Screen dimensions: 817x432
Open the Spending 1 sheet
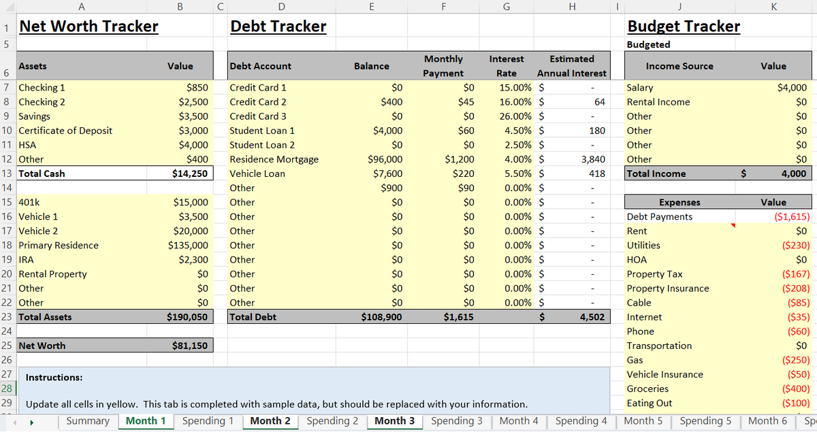(x=208, y=421)
